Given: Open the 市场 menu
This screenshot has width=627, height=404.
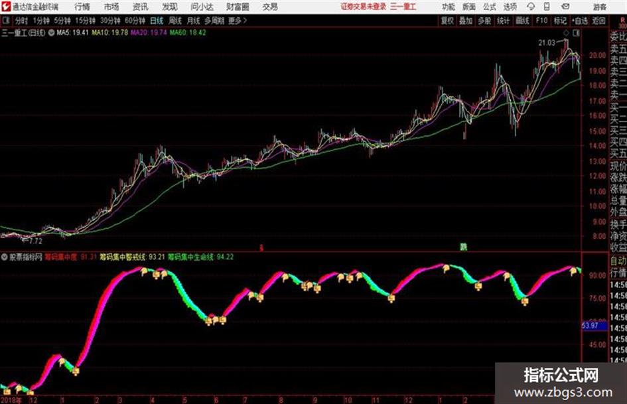Looking at the screenshot, I should (111, 7).
